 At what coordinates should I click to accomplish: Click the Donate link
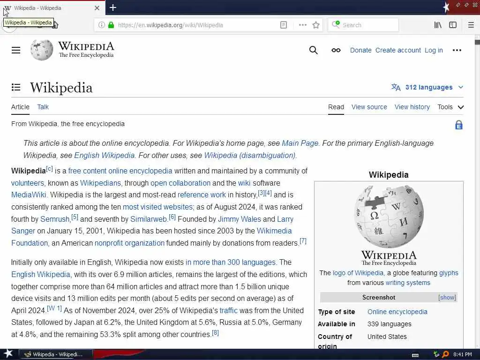click(x=360, y=50)
